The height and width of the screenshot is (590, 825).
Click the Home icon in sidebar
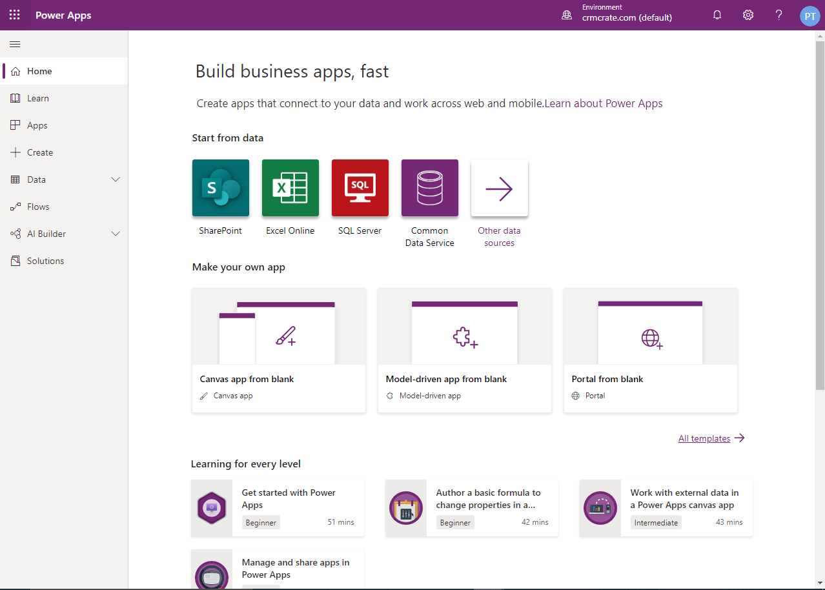(15, 71)
